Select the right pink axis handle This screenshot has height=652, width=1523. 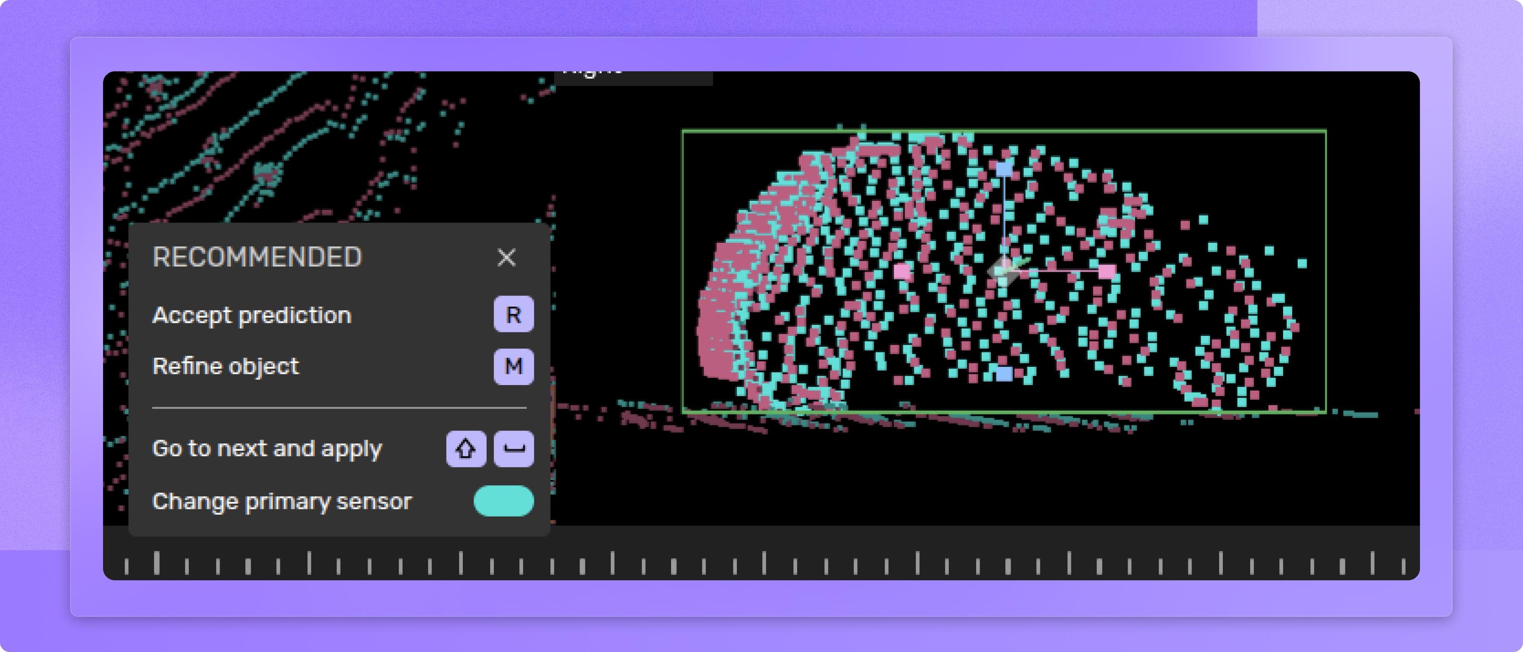(x=1107, y=271)
